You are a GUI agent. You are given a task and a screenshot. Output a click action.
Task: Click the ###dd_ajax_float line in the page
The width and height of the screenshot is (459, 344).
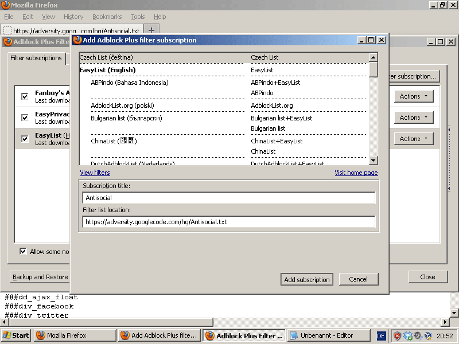click(x=41, y=297)
